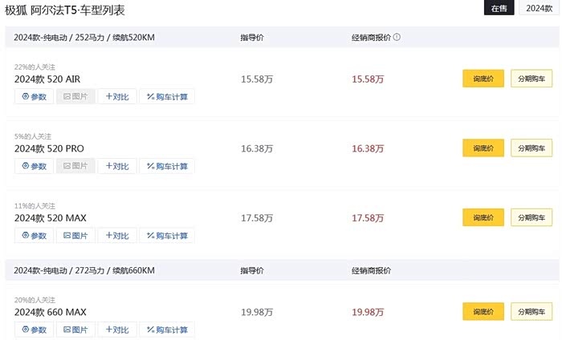Open 购车计算 for 2024款 520 MAX

pyautogui.click(x=167, y=236)
